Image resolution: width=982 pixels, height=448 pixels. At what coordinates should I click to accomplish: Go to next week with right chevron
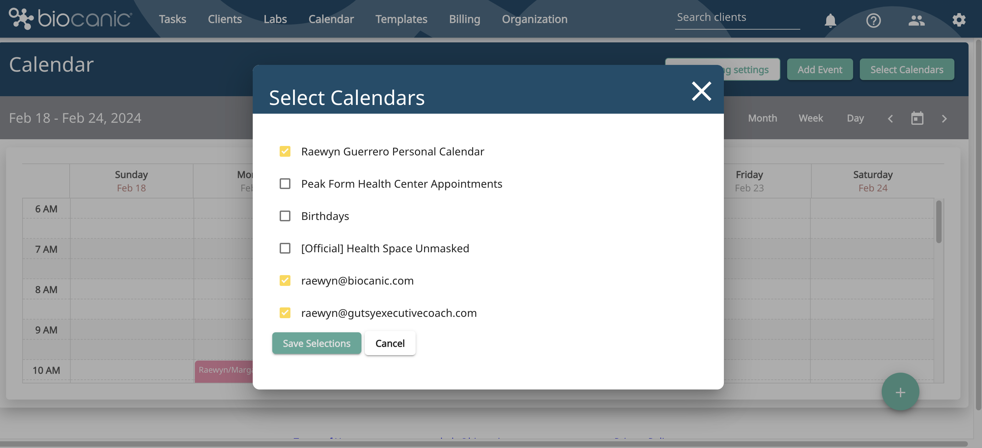[944, 118]
